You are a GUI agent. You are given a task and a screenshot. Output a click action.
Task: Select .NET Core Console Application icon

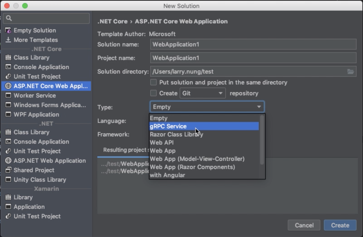point(8,67)
